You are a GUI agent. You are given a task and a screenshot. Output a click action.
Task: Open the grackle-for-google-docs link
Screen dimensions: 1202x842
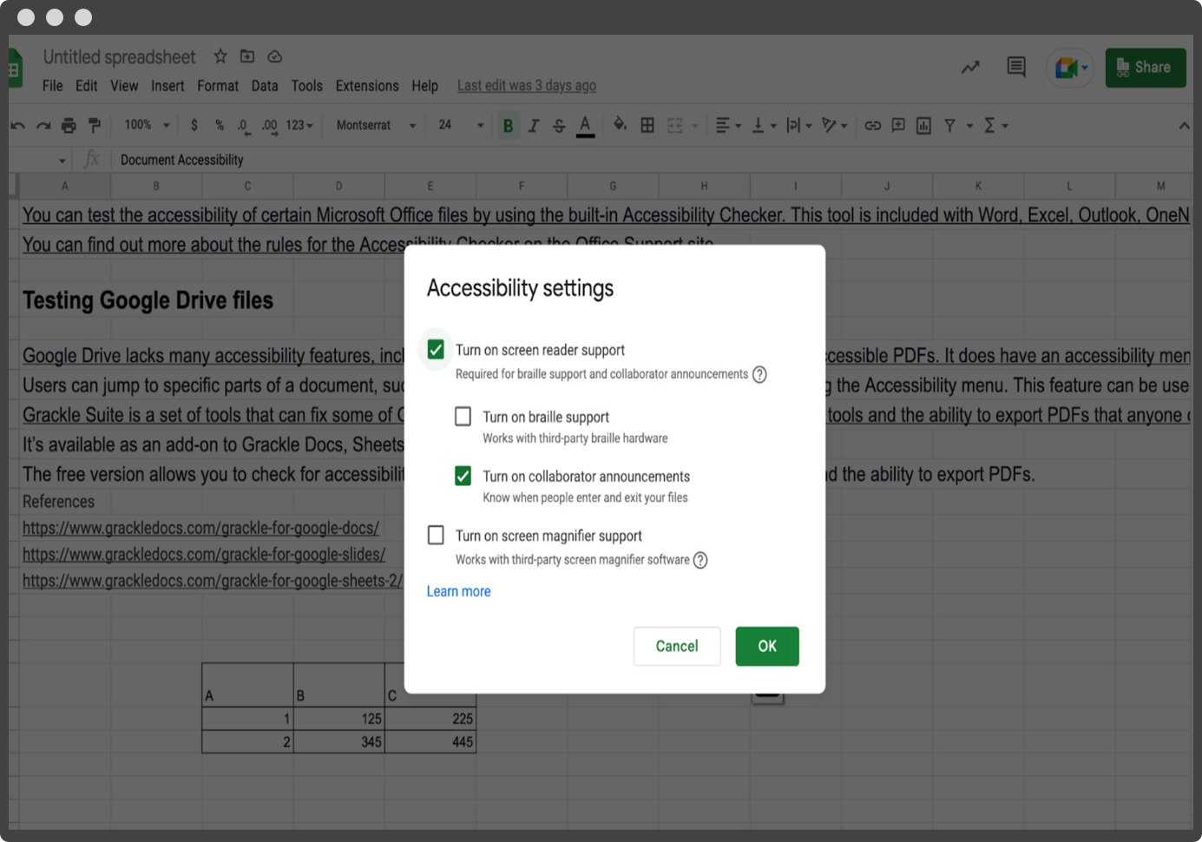point(200,528)
